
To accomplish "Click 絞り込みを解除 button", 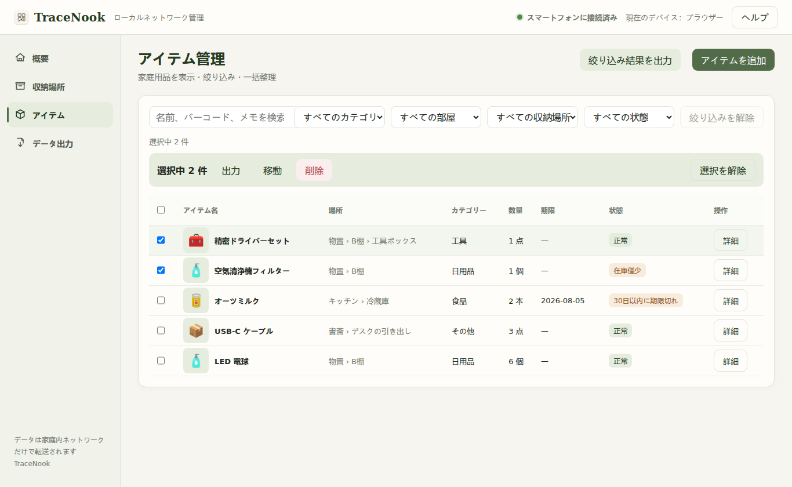I will coord(722,117).
